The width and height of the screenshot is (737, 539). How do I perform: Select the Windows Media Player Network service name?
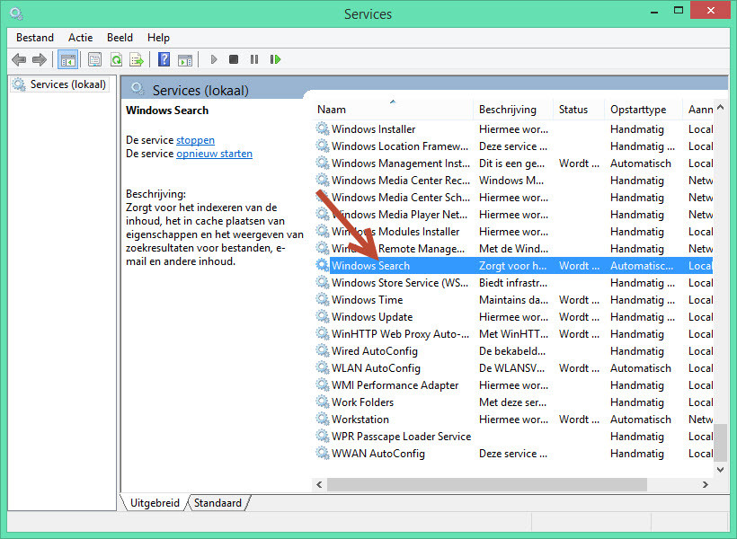399,215
